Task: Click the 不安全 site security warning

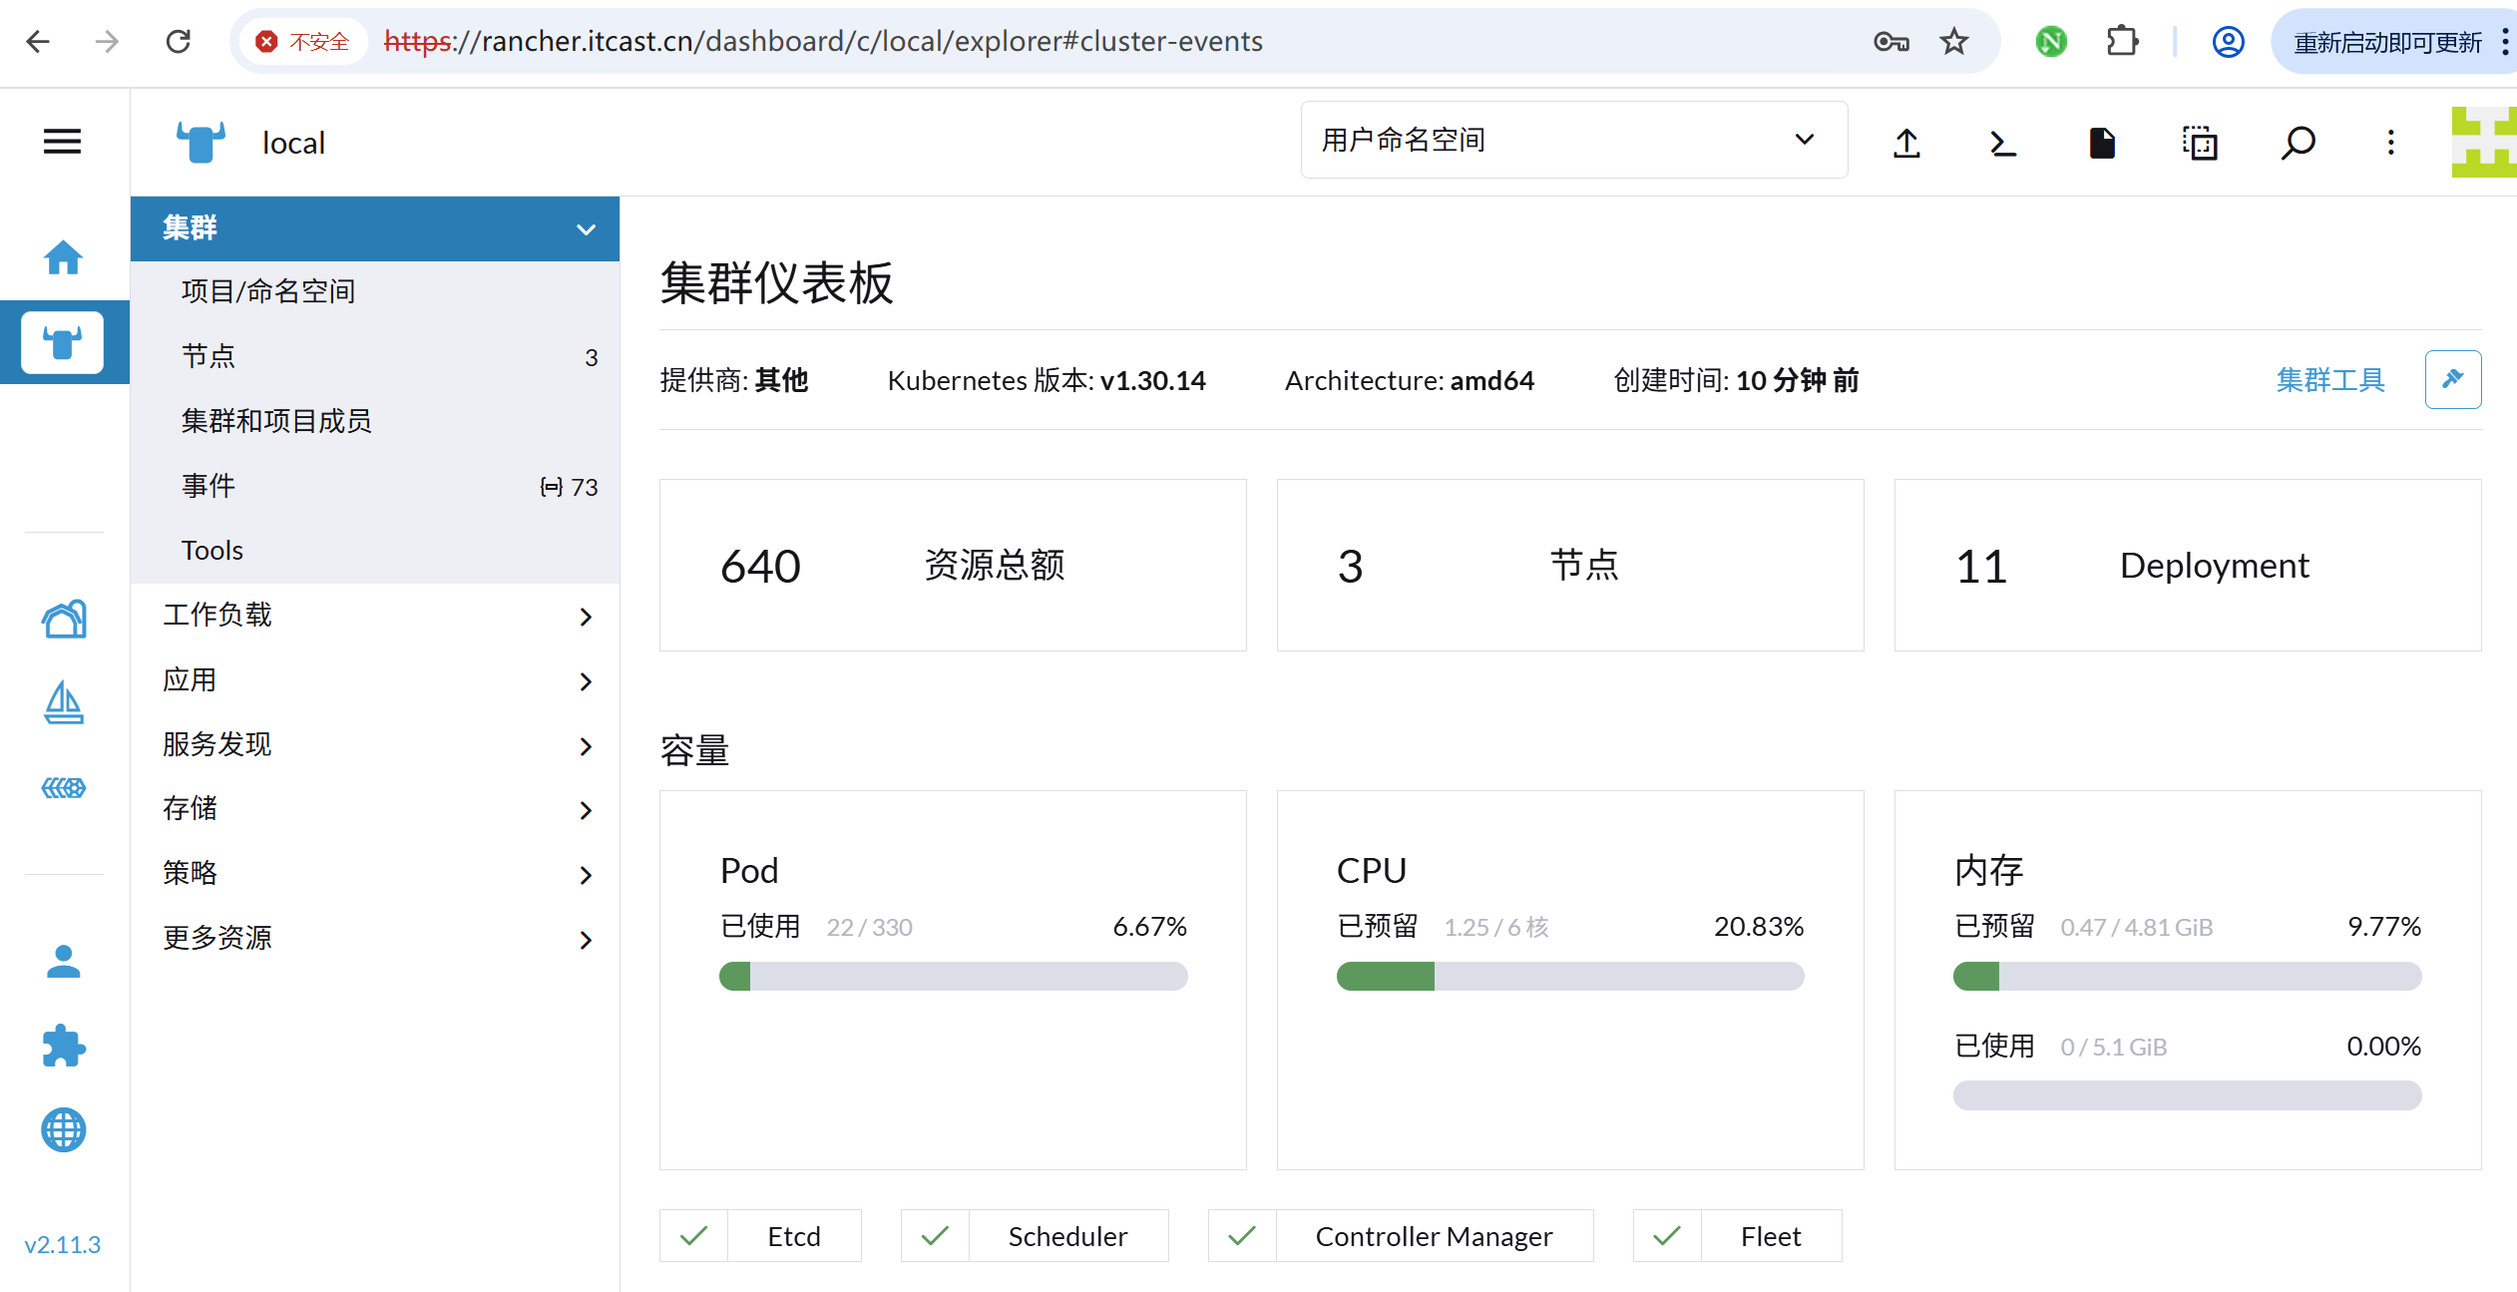Action: tap(303, 41)
